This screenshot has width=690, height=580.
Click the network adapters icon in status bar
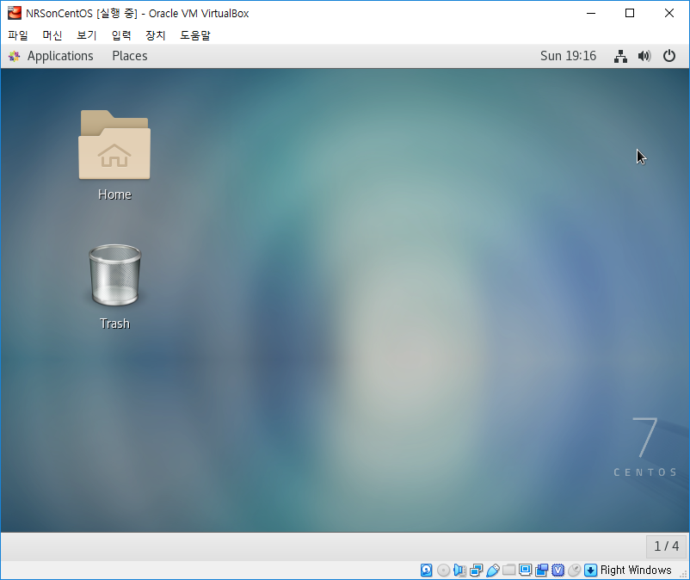476,571
